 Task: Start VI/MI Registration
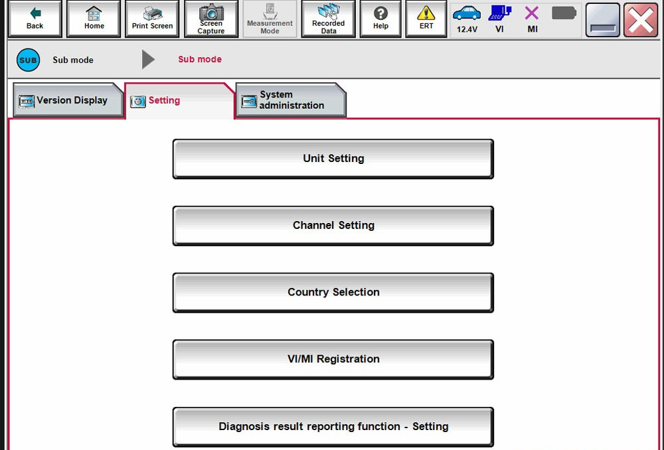333,359
